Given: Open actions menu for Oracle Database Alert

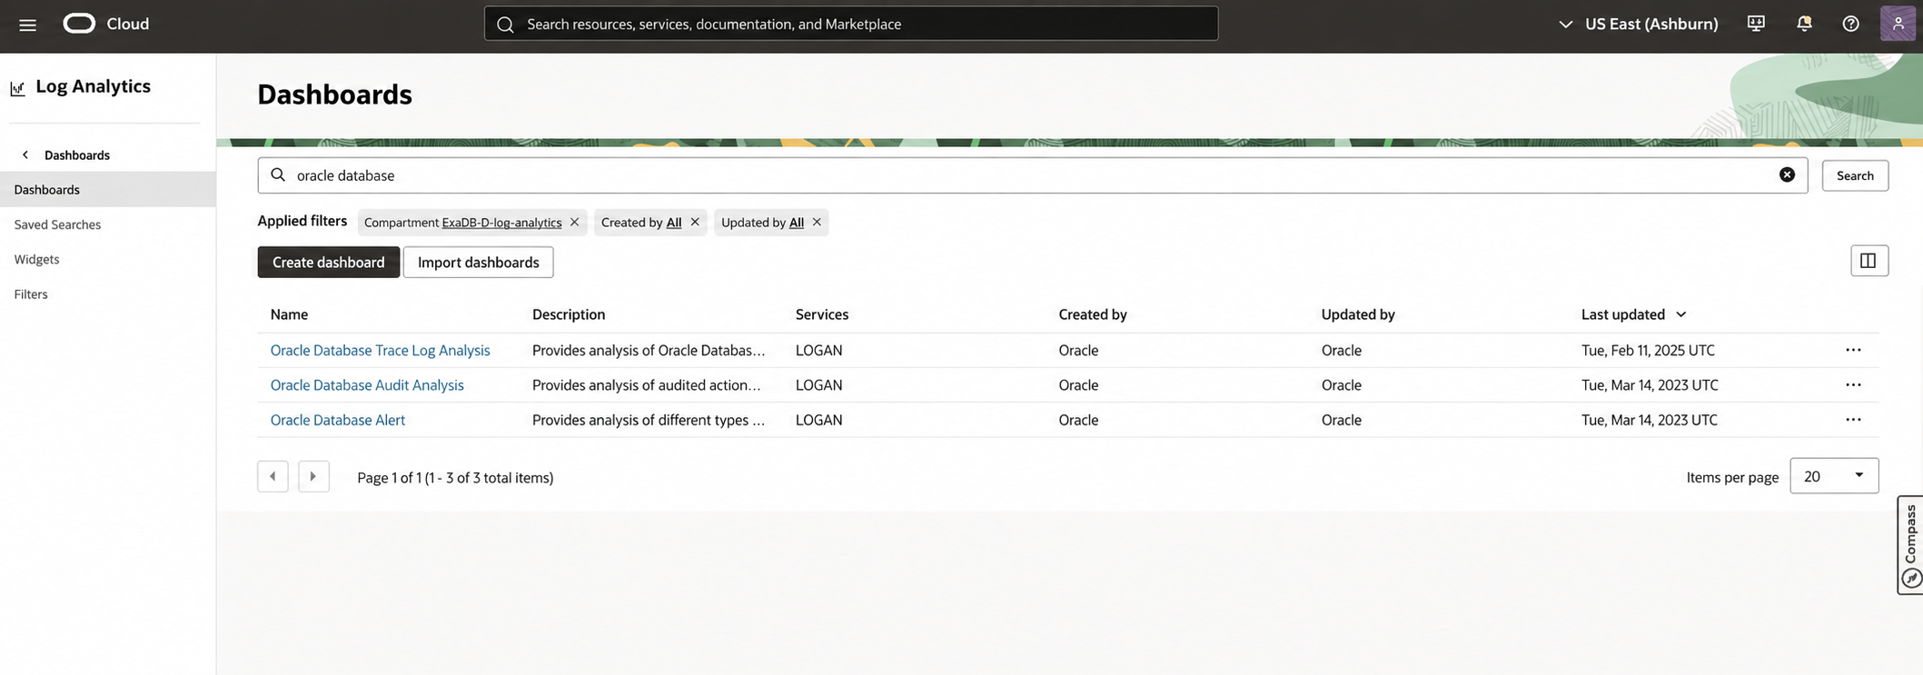Looking at the screenshot, I should [x=1853, y=420].
